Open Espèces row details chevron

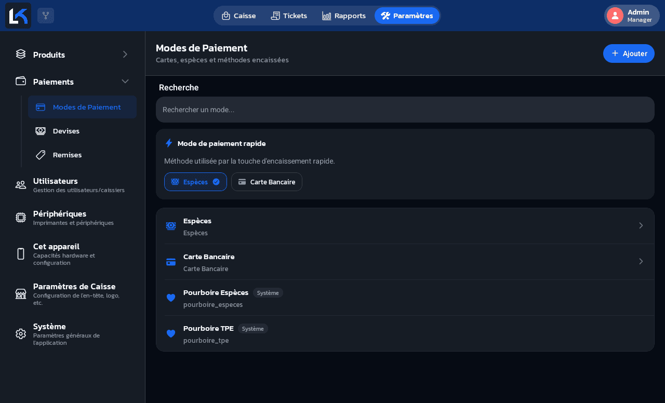pyautogui.click(x=641, y=225)
